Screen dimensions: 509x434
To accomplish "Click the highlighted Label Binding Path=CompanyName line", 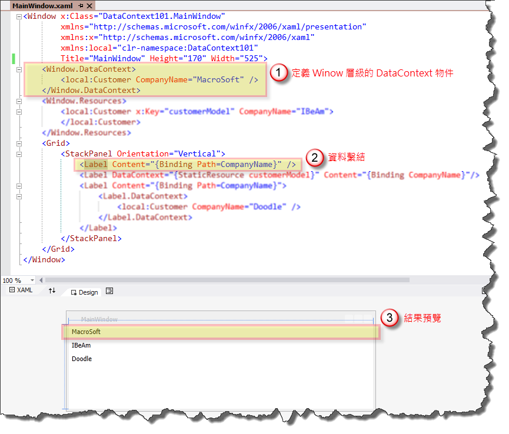I will [188, 165].
